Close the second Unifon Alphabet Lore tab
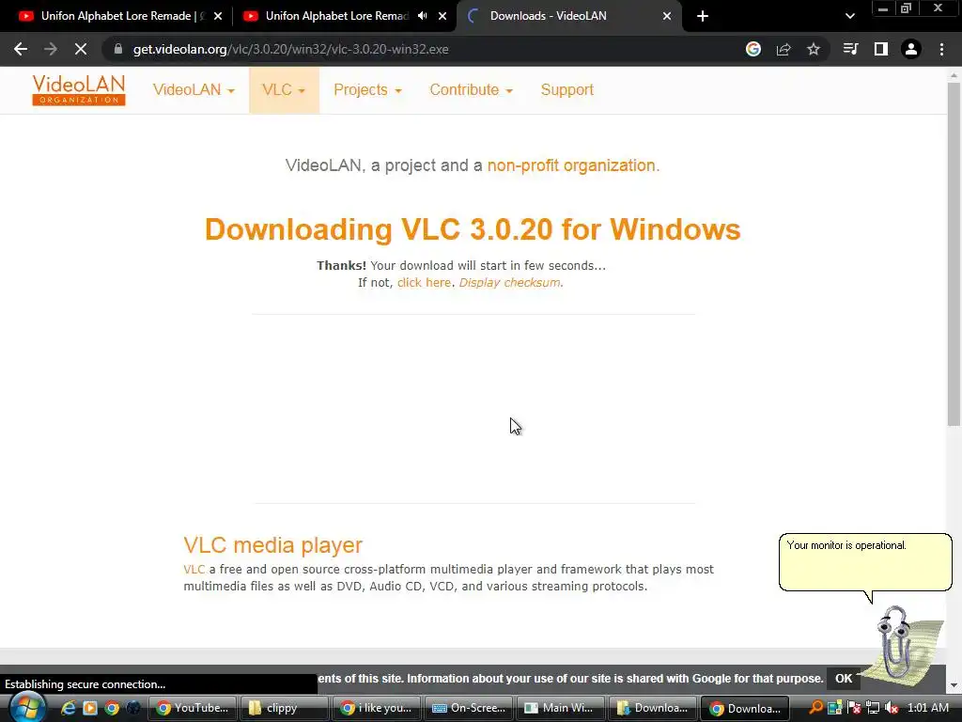The image size is (962, 722). tap(442, 16)
